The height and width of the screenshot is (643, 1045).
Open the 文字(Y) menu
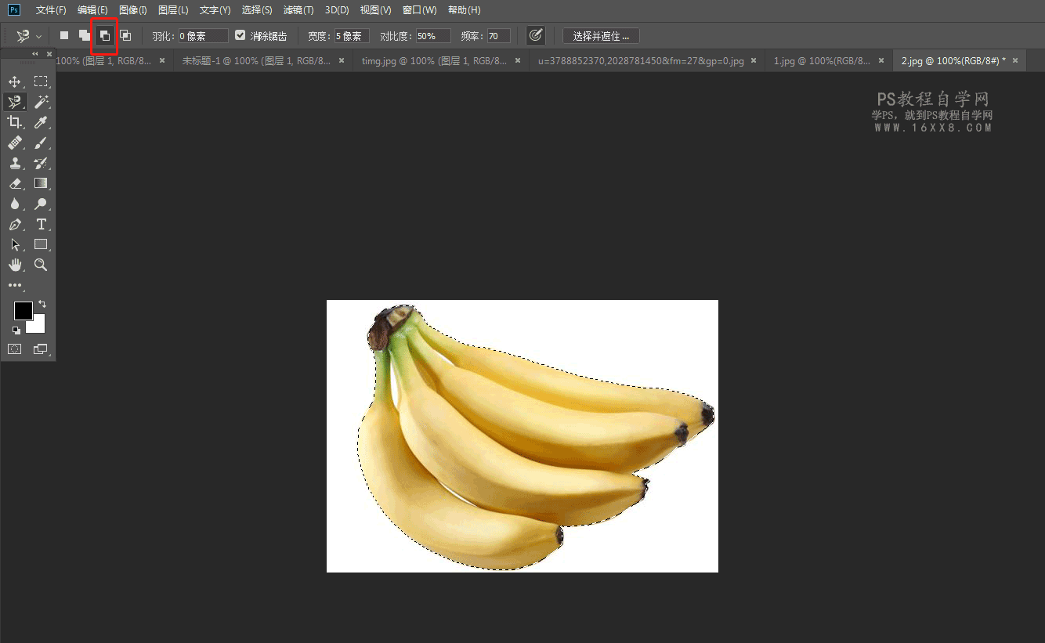pyautogui.click(x=215, y=10)
